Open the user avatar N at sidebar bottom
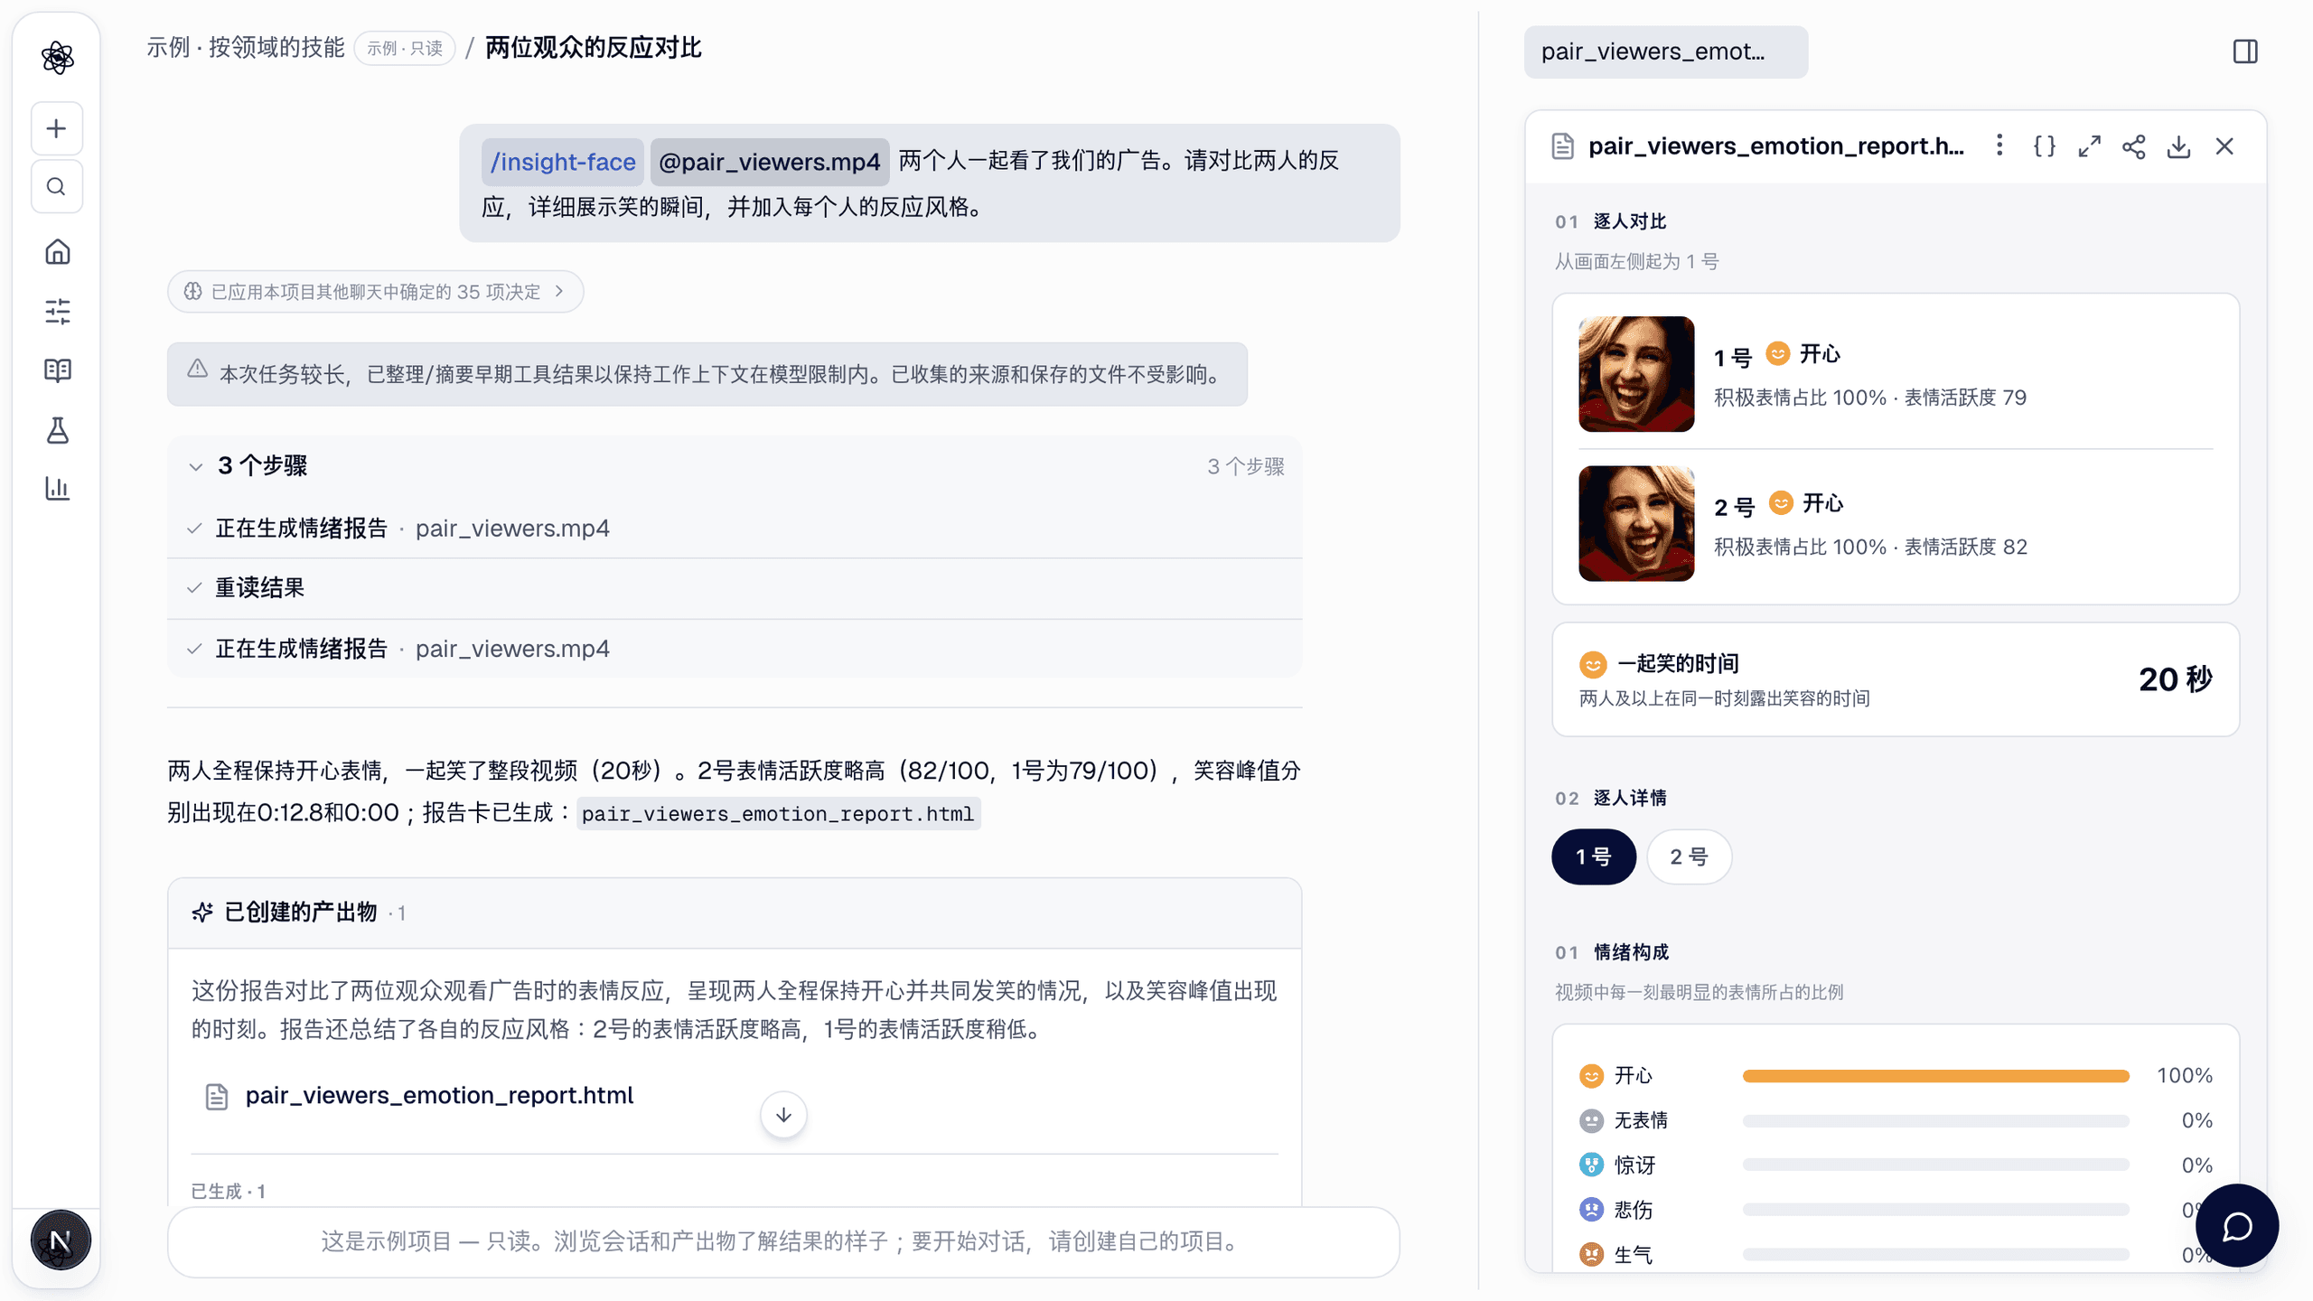 (60, 1240)
